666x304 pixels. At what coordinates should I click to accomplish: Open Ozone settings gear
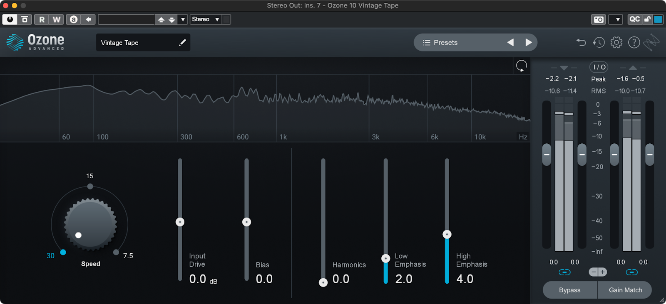[x=616, y=42]
